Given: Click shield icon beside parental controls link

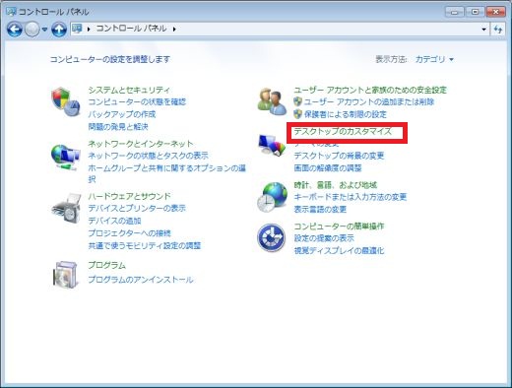Looking at the screenshot, I should point(297,114).
